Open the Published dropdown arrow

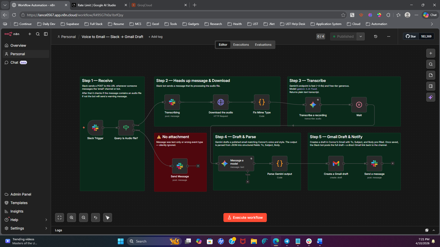tap(361, 36)
